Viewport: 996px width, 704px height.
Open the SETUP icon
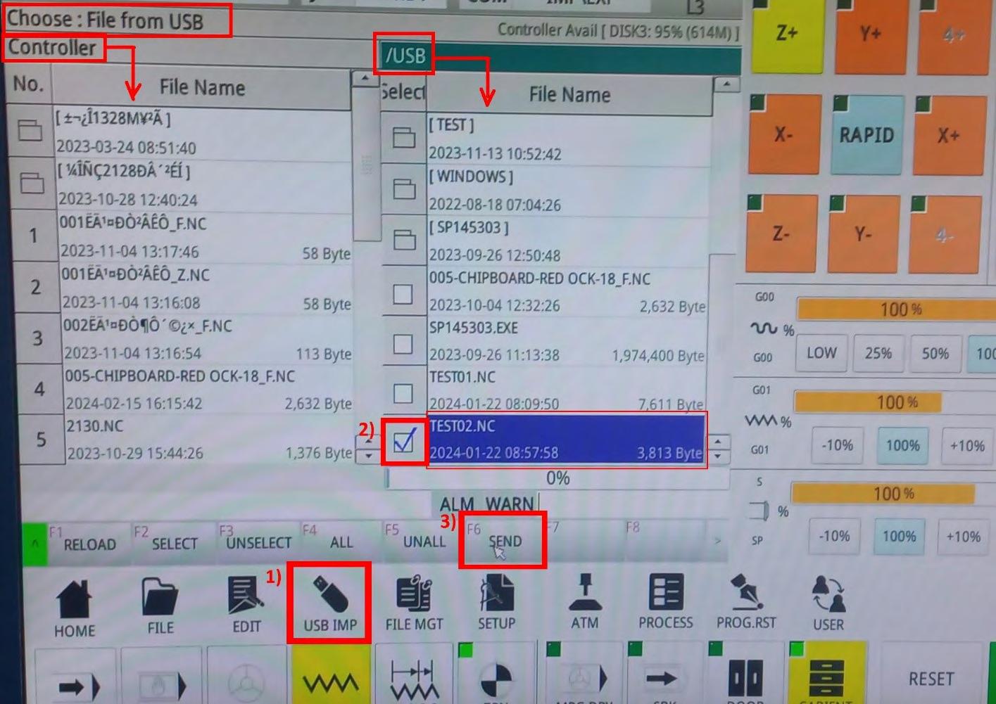(x=497, y=602)
